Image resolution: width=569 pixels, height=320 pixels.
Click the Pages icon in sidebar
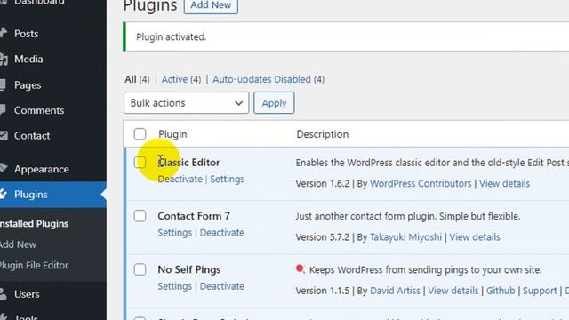pos(3,85)
